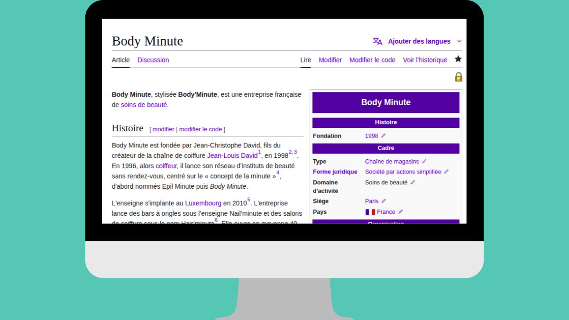Jump to footnote reference 2
Screen dimensions: 569x320
click(290, 152)
